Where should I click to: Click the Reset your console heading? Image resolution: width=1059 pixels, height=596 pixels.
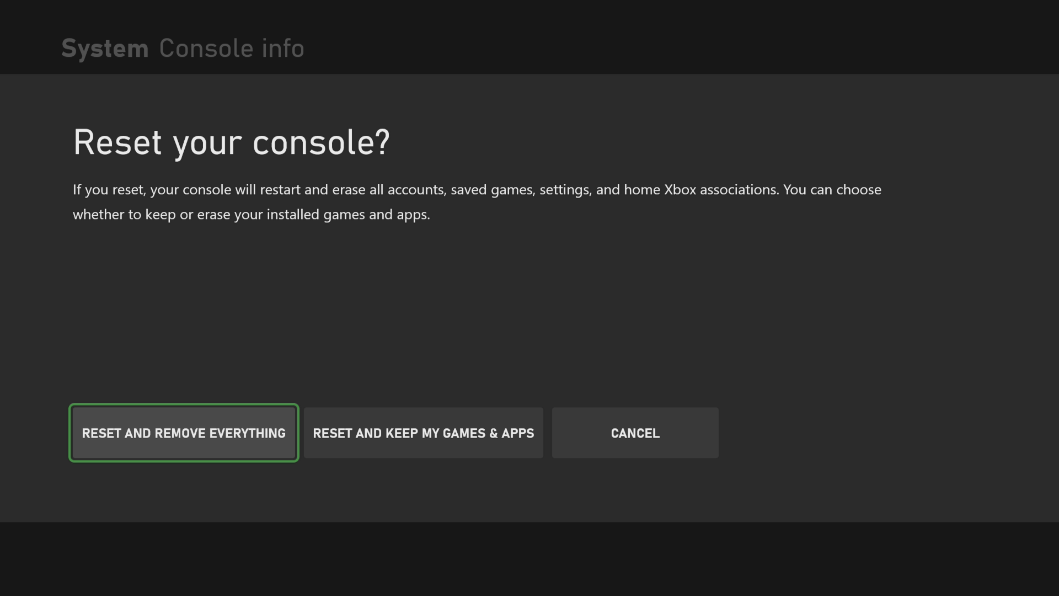click(x=231, y=142)
